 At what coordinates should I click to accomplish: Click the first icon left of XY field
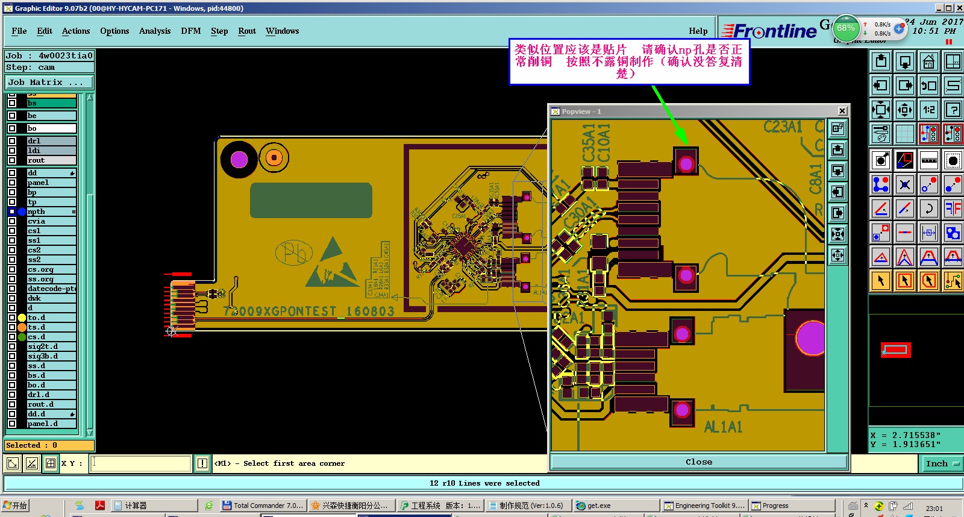click(12, 463)
